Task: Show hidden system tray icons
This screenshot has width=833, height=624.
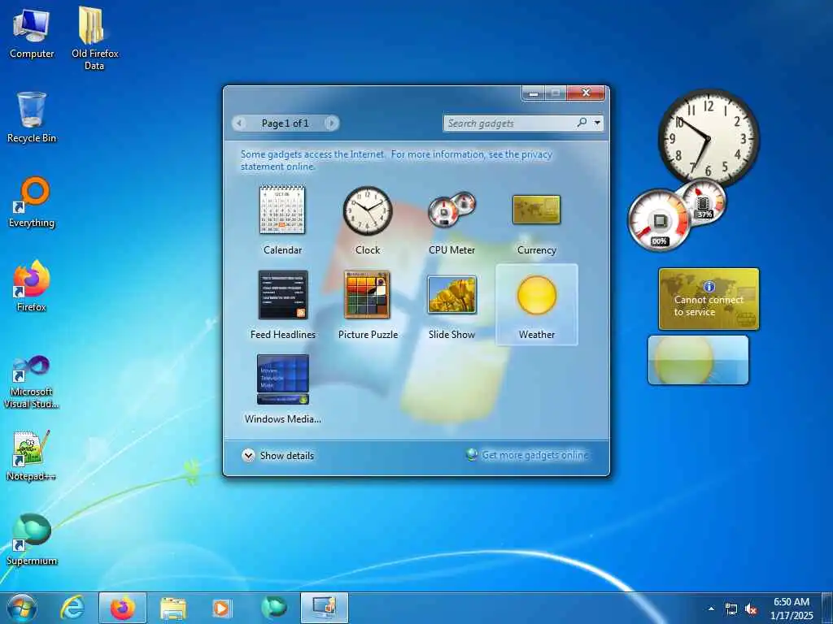Action: pos(711,609)
